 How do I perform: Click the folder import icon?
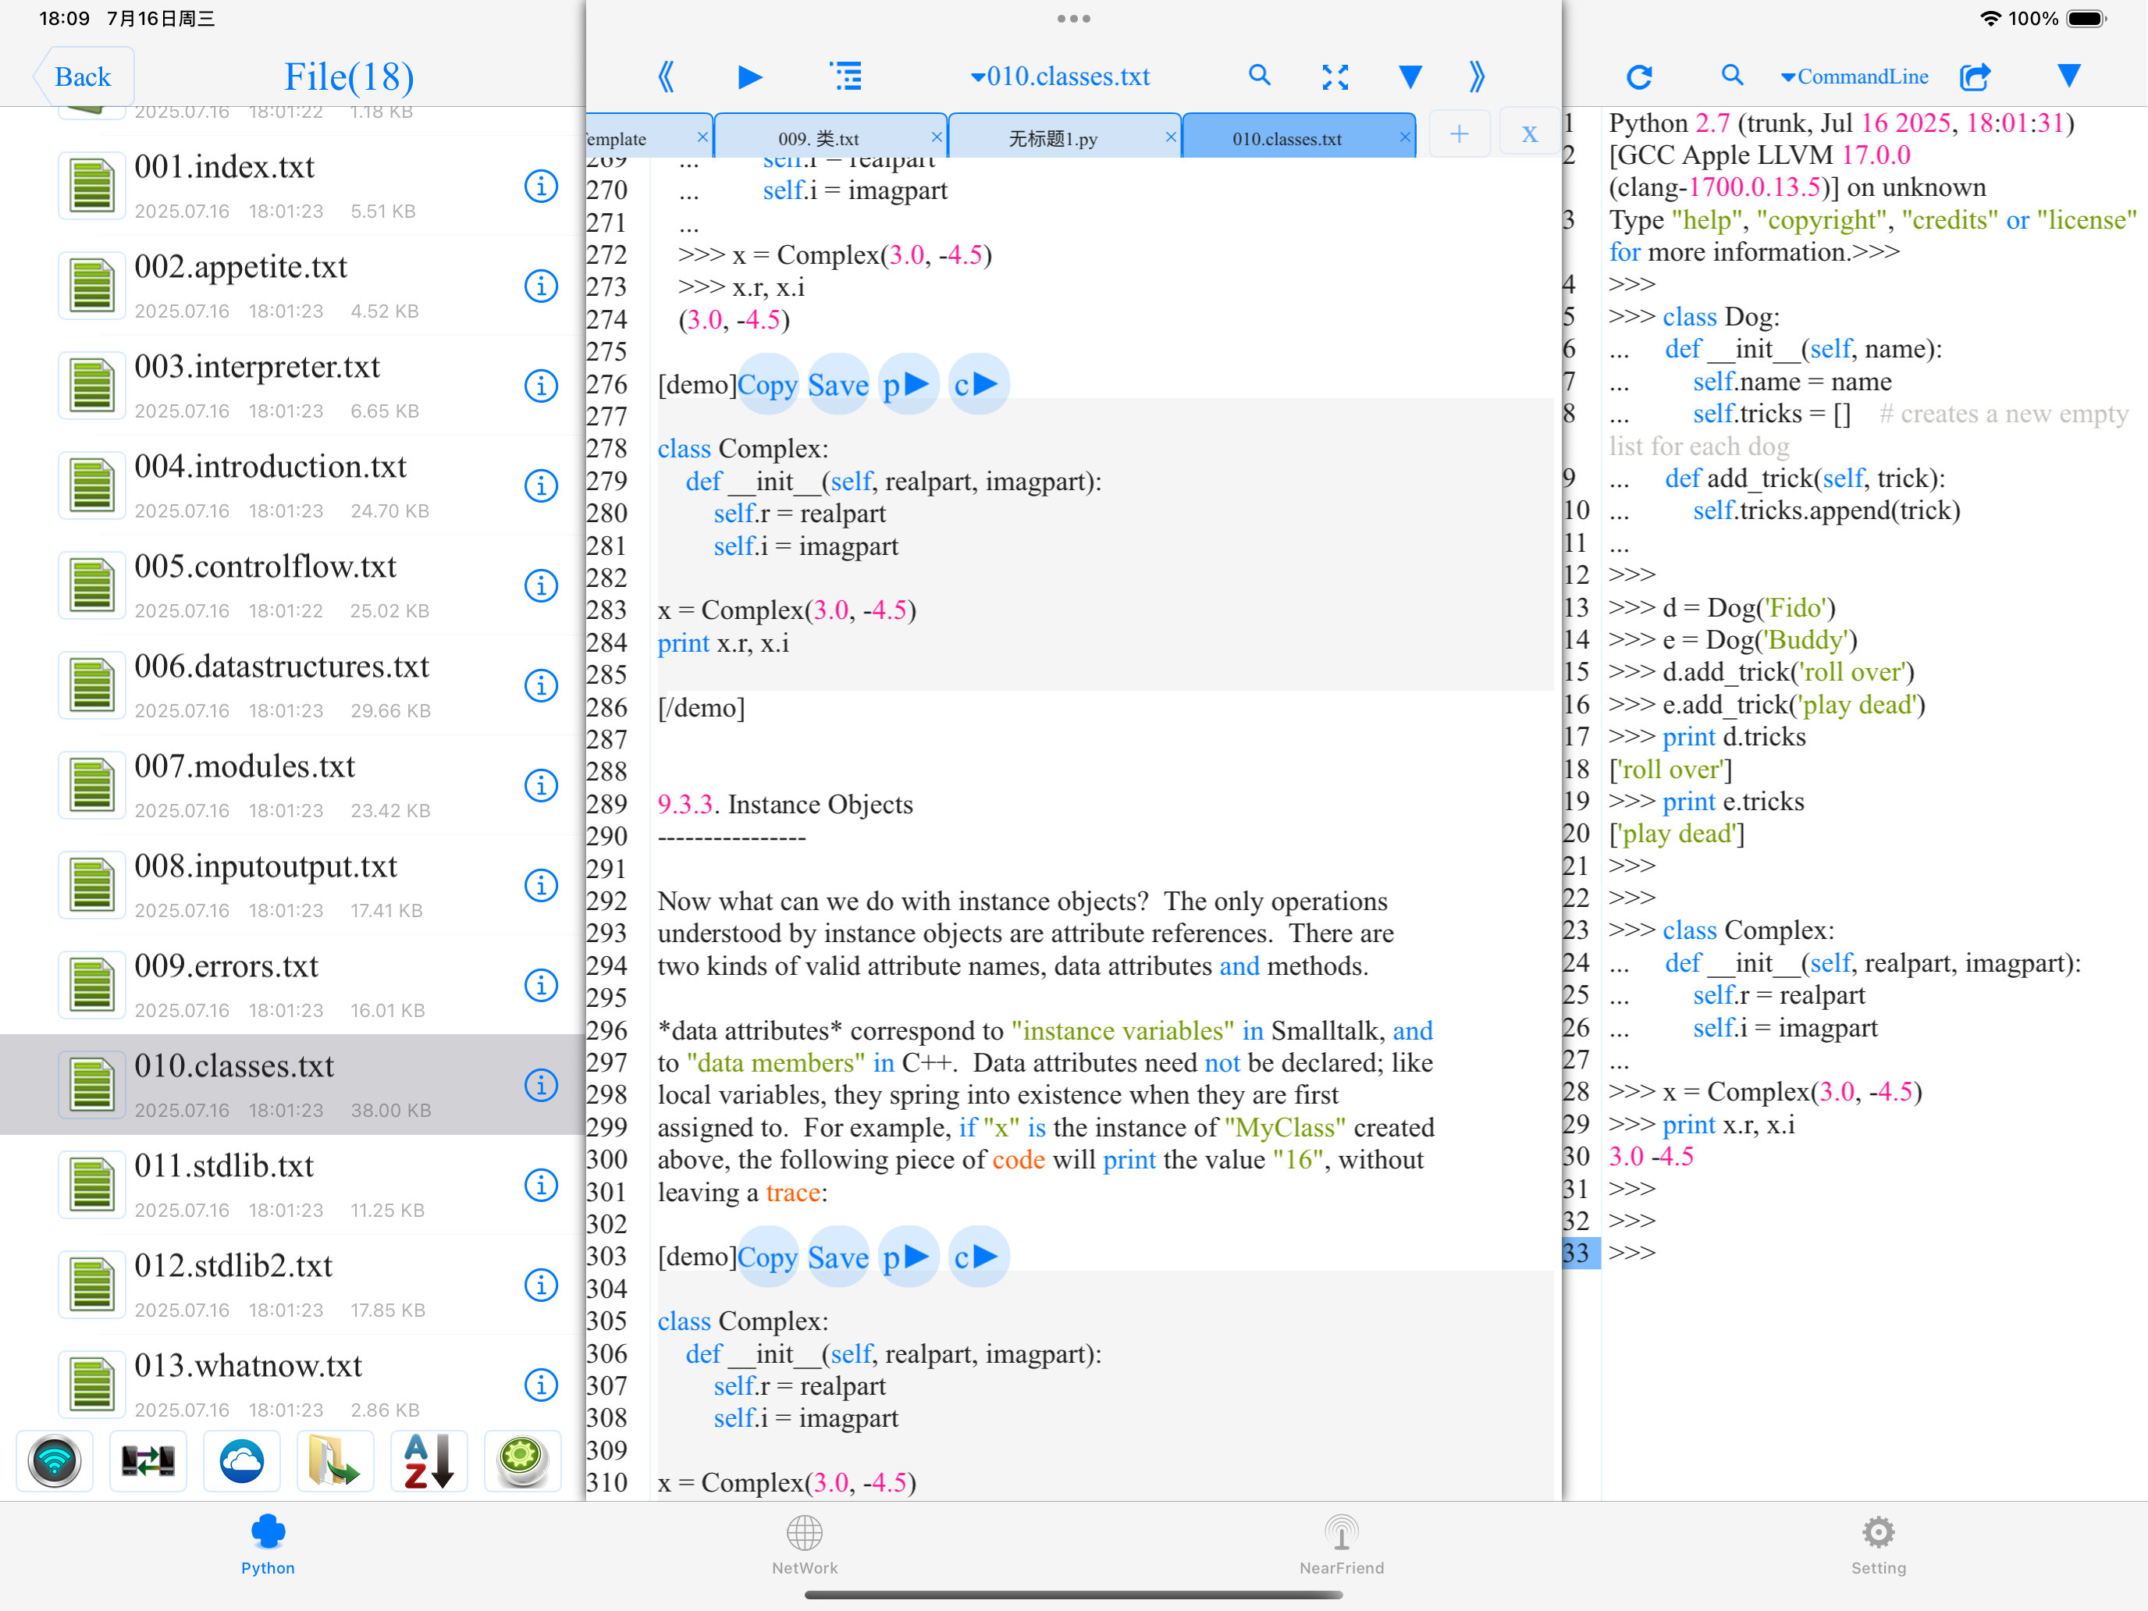click(x=335, y=1460)
